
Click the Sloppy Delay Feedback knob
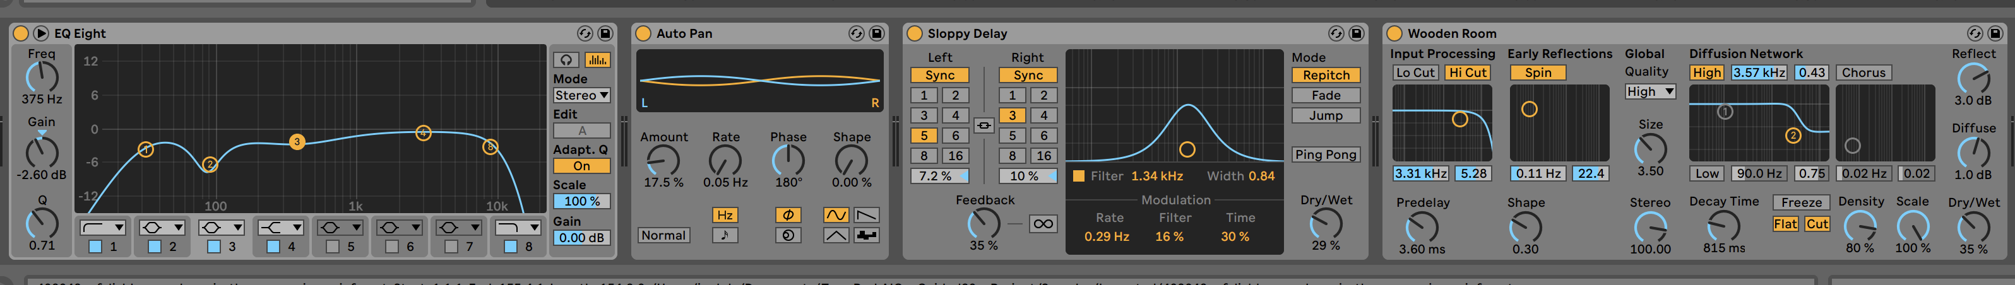[984, 224]
